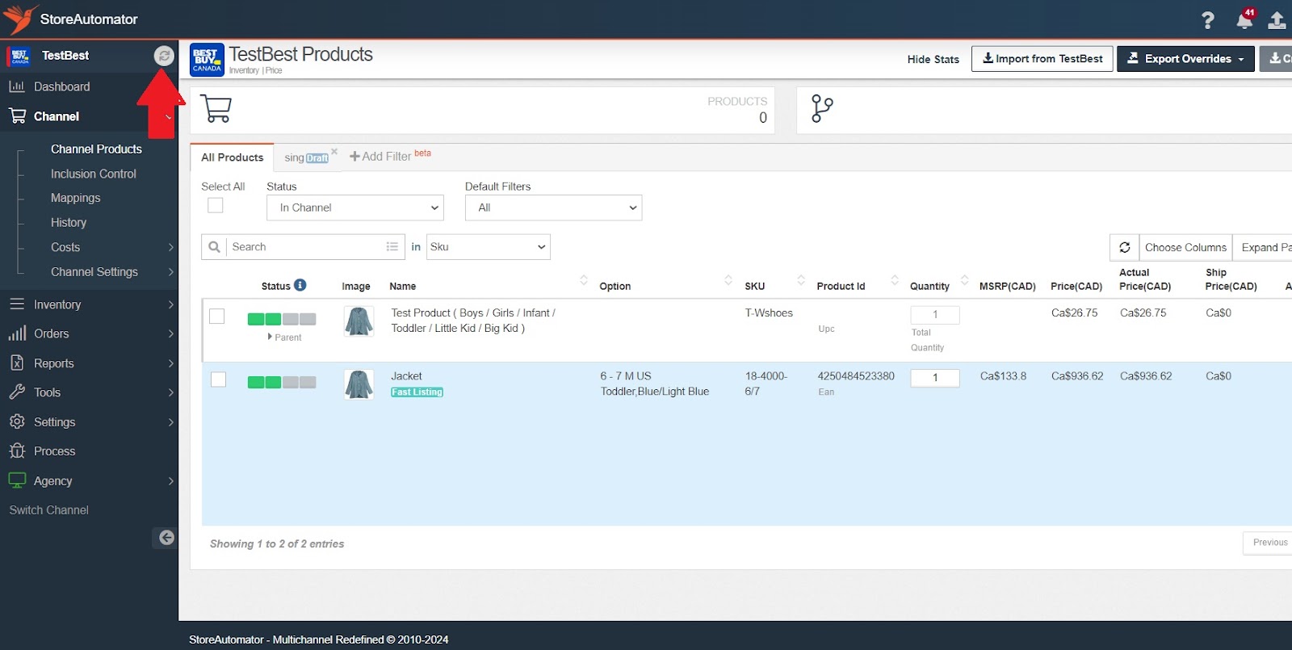Image resolution: width=1292 pixels, height=650 pixels.
Task: Click the search magnifier icon
Action: [x=214, y=247]
